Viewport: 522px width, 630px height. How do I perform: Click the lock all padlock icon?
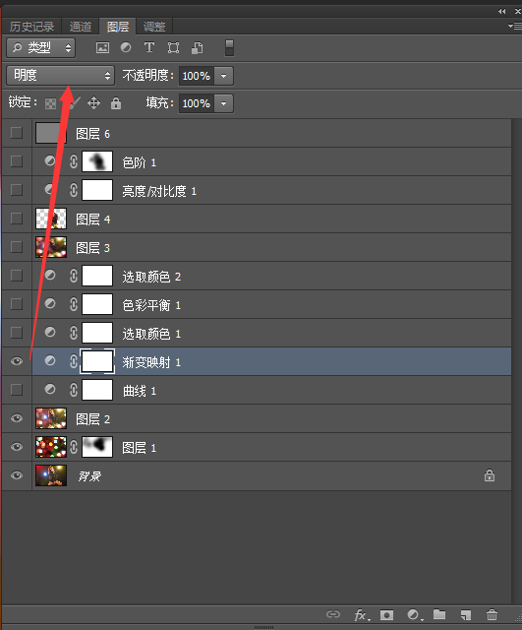coord(116,102)
